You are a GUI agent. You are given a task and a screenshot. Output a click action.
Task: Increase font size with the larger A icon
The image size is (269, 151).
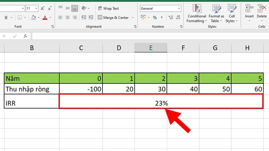coord(42,8)
